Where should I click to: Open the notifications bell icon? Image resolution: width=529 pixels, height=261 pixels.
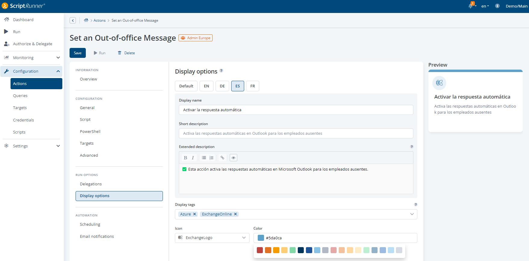click(x=471, y=6)
